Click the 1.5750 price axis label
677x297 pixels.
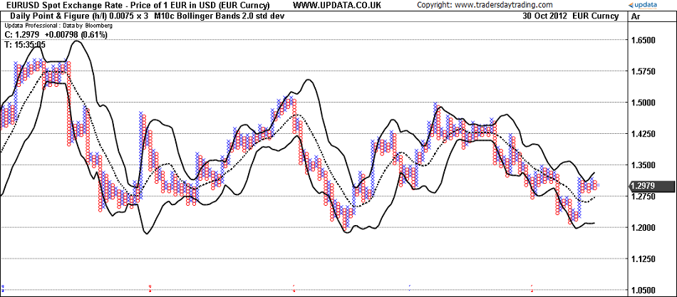[x=643, y=72]
